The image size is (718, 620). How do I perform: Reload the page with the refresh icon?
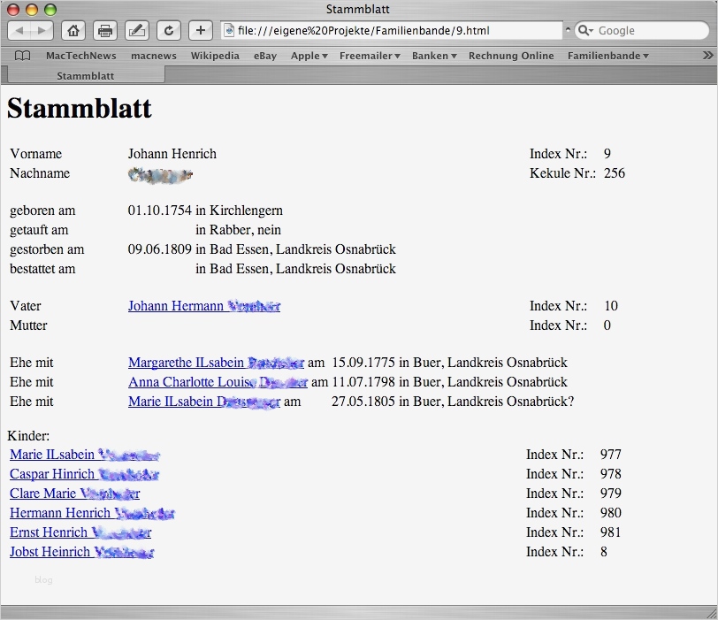(169, 31)
